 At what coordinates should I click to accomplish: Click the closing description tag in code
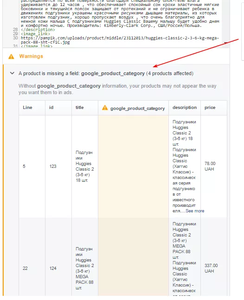[38, 30]
